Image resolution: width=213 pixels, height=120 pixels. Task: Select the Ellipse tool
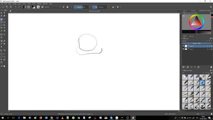click(4, 22)
